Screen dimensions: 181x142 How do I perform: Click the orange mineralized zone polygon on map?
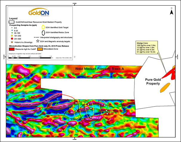click(165, 88)
